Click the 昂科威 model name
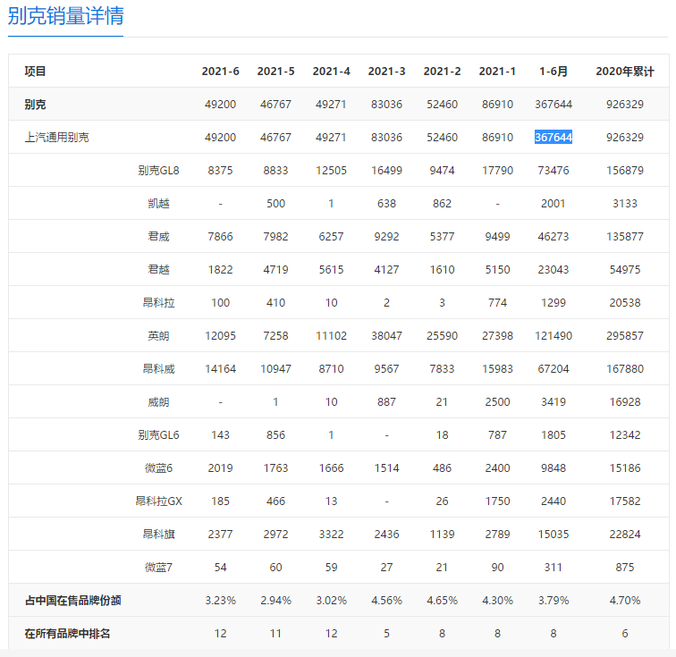 click(x=158, y=369)
